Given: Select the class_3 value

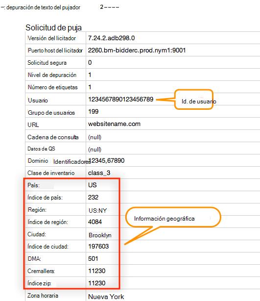Looking at the screenshot, I should [x=99, y=173].
